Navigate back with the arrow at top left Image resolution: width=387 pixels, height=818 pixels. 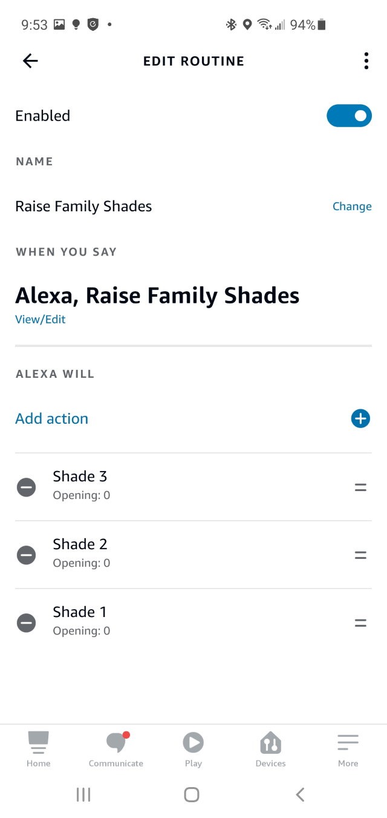tap(30, 61)
